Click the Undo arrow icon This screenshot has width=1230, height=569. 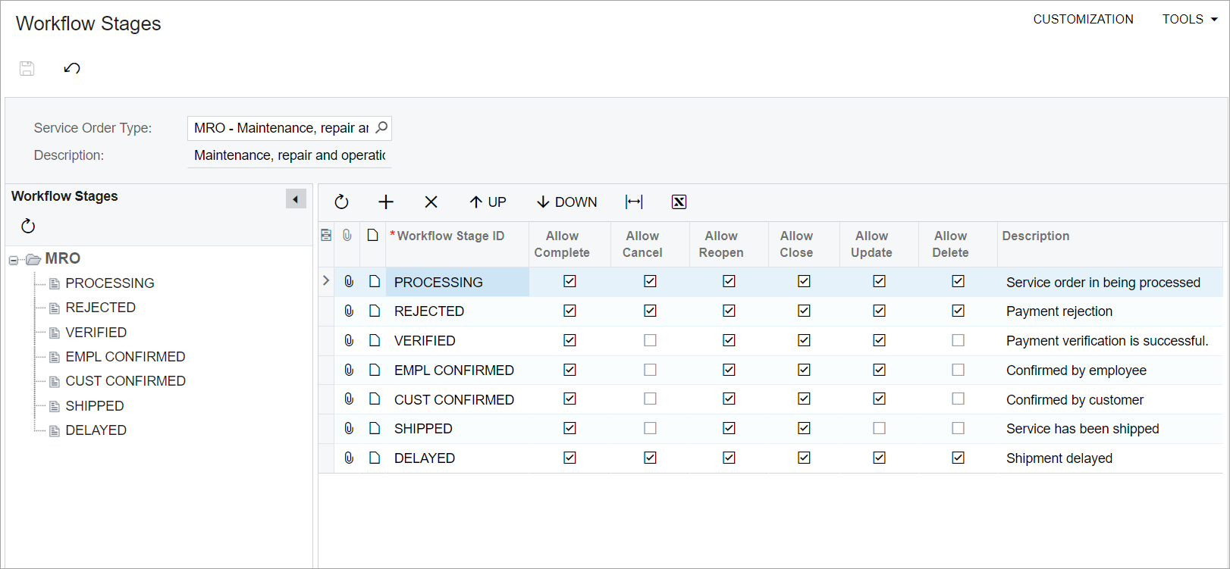[x=72, y=68]
